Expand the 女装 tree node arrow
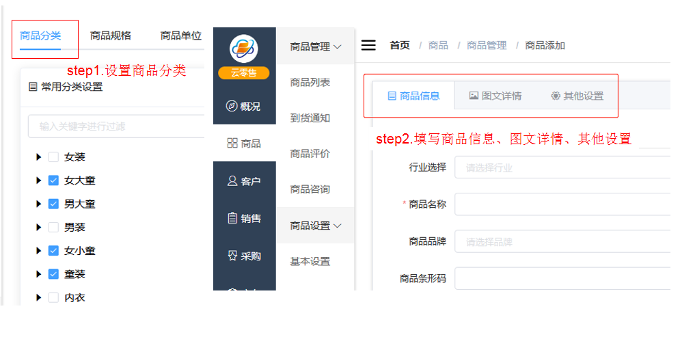 (x=38, y=157)
